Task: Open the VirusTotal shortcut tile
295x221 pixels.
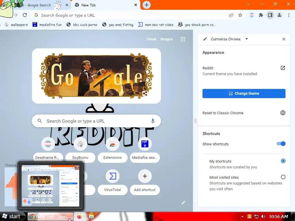Action: tap(113, 182)
